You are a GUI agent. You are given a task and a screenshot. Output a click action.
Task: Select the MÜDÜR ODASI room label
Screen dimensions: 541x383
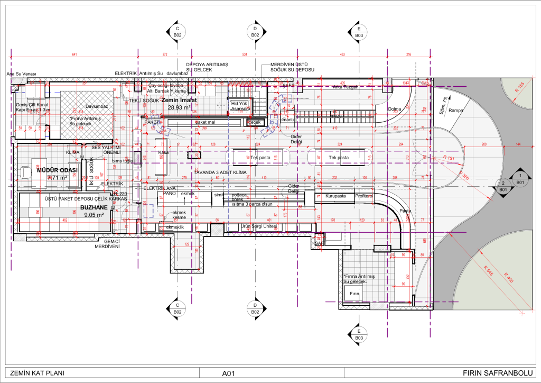click(x=57, y=170)
